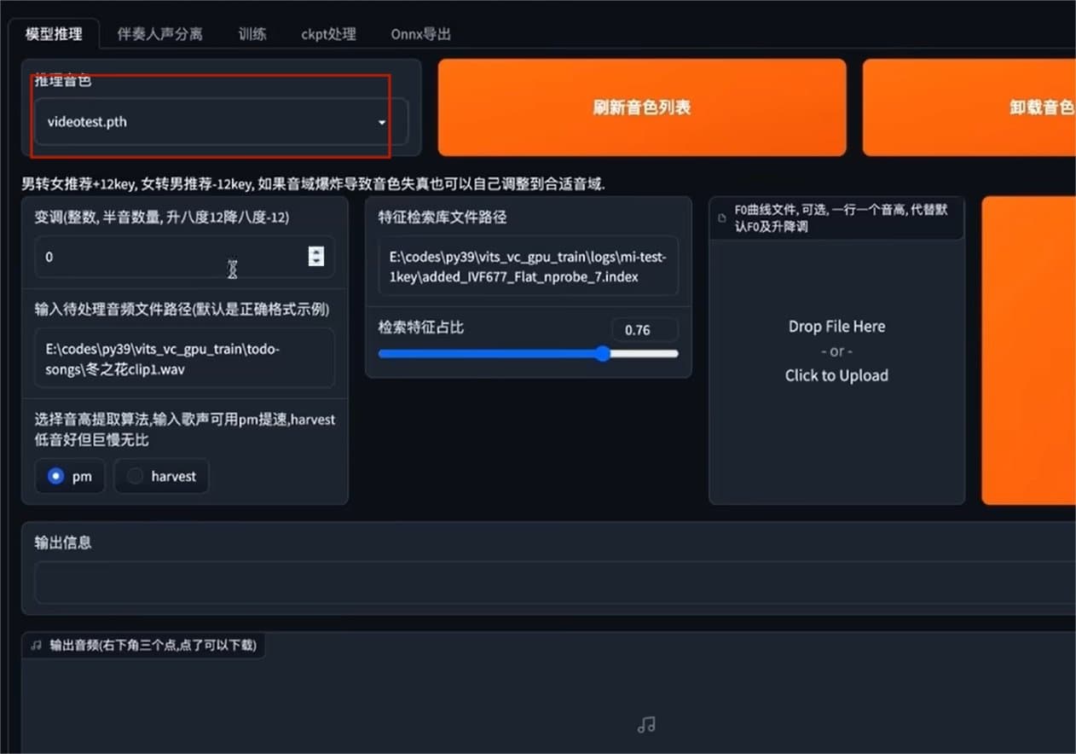1076x754 pixels.
Task: Click the 刷新音色列表 button
Action: tap(642, 107)
